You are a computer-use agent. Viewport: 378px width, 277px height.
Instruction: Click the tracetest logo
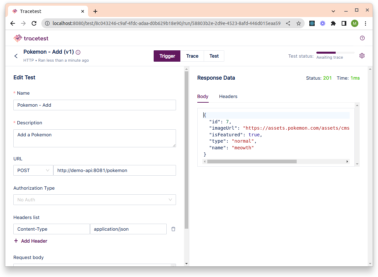pyautogui.click(x=31, y=38)
